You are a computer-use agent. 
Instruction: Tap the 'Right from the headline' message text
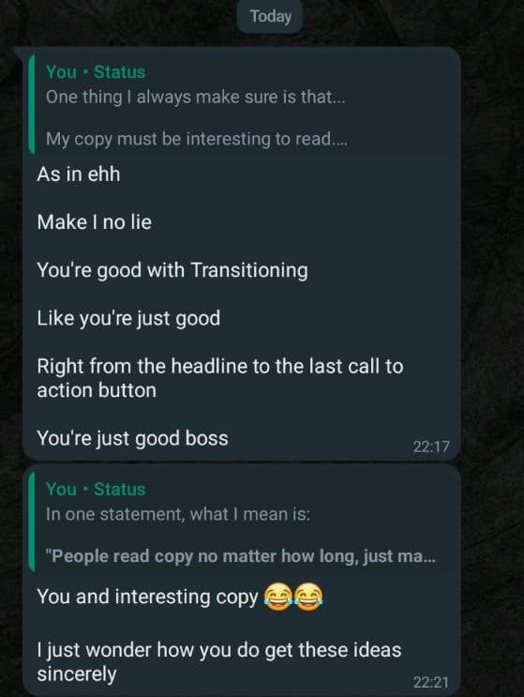220,378
